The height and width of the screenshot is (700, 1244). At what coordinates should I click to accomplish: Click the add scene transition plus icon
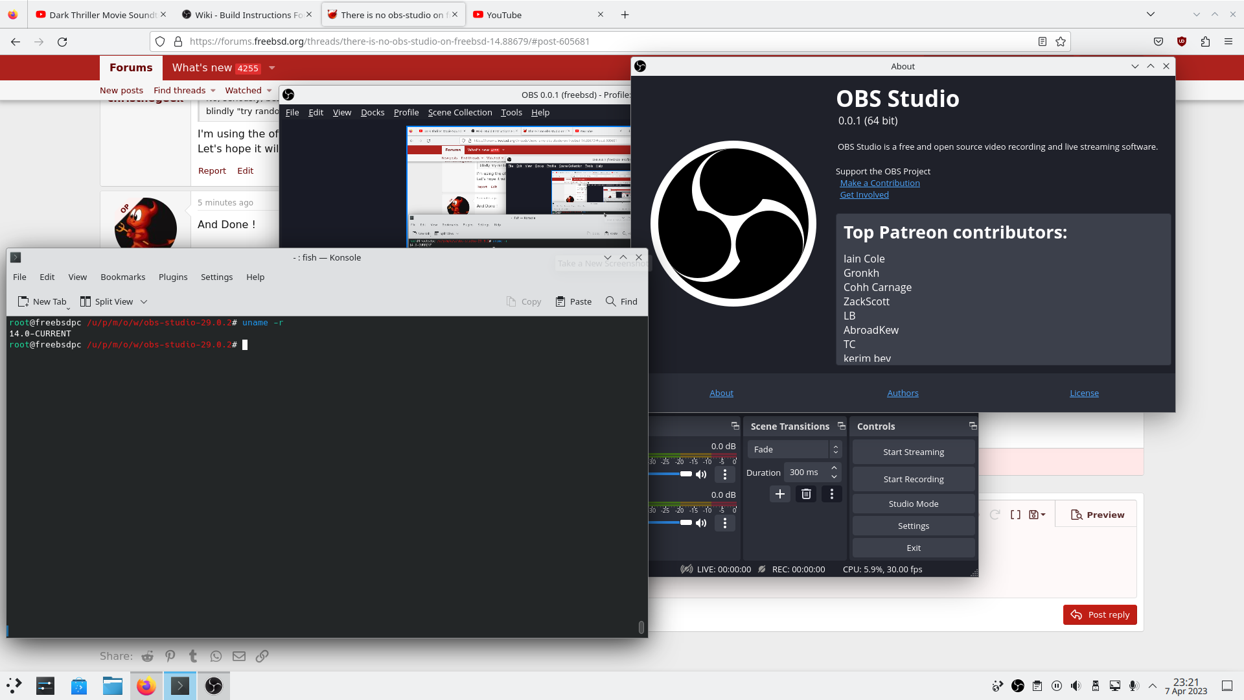click(779, 494)
